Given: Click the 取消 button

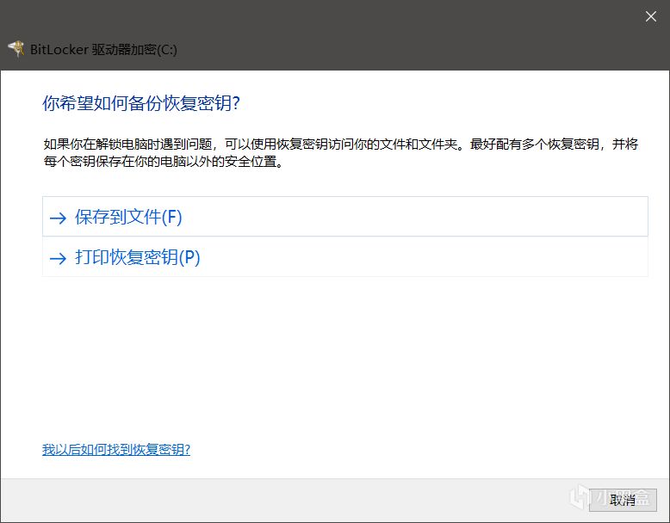Looking at the screenshot, I should (x=623, y=500).
